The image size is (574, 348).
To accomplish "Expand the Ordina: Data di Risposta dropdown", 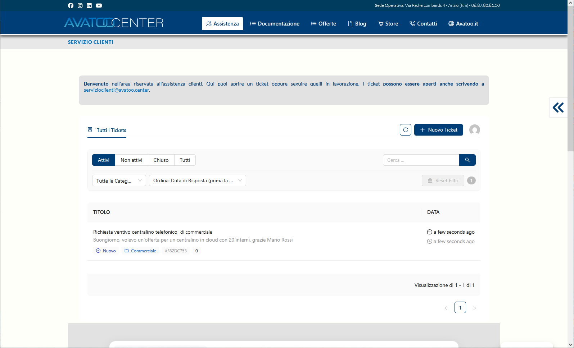I will (x=197, y=180).
